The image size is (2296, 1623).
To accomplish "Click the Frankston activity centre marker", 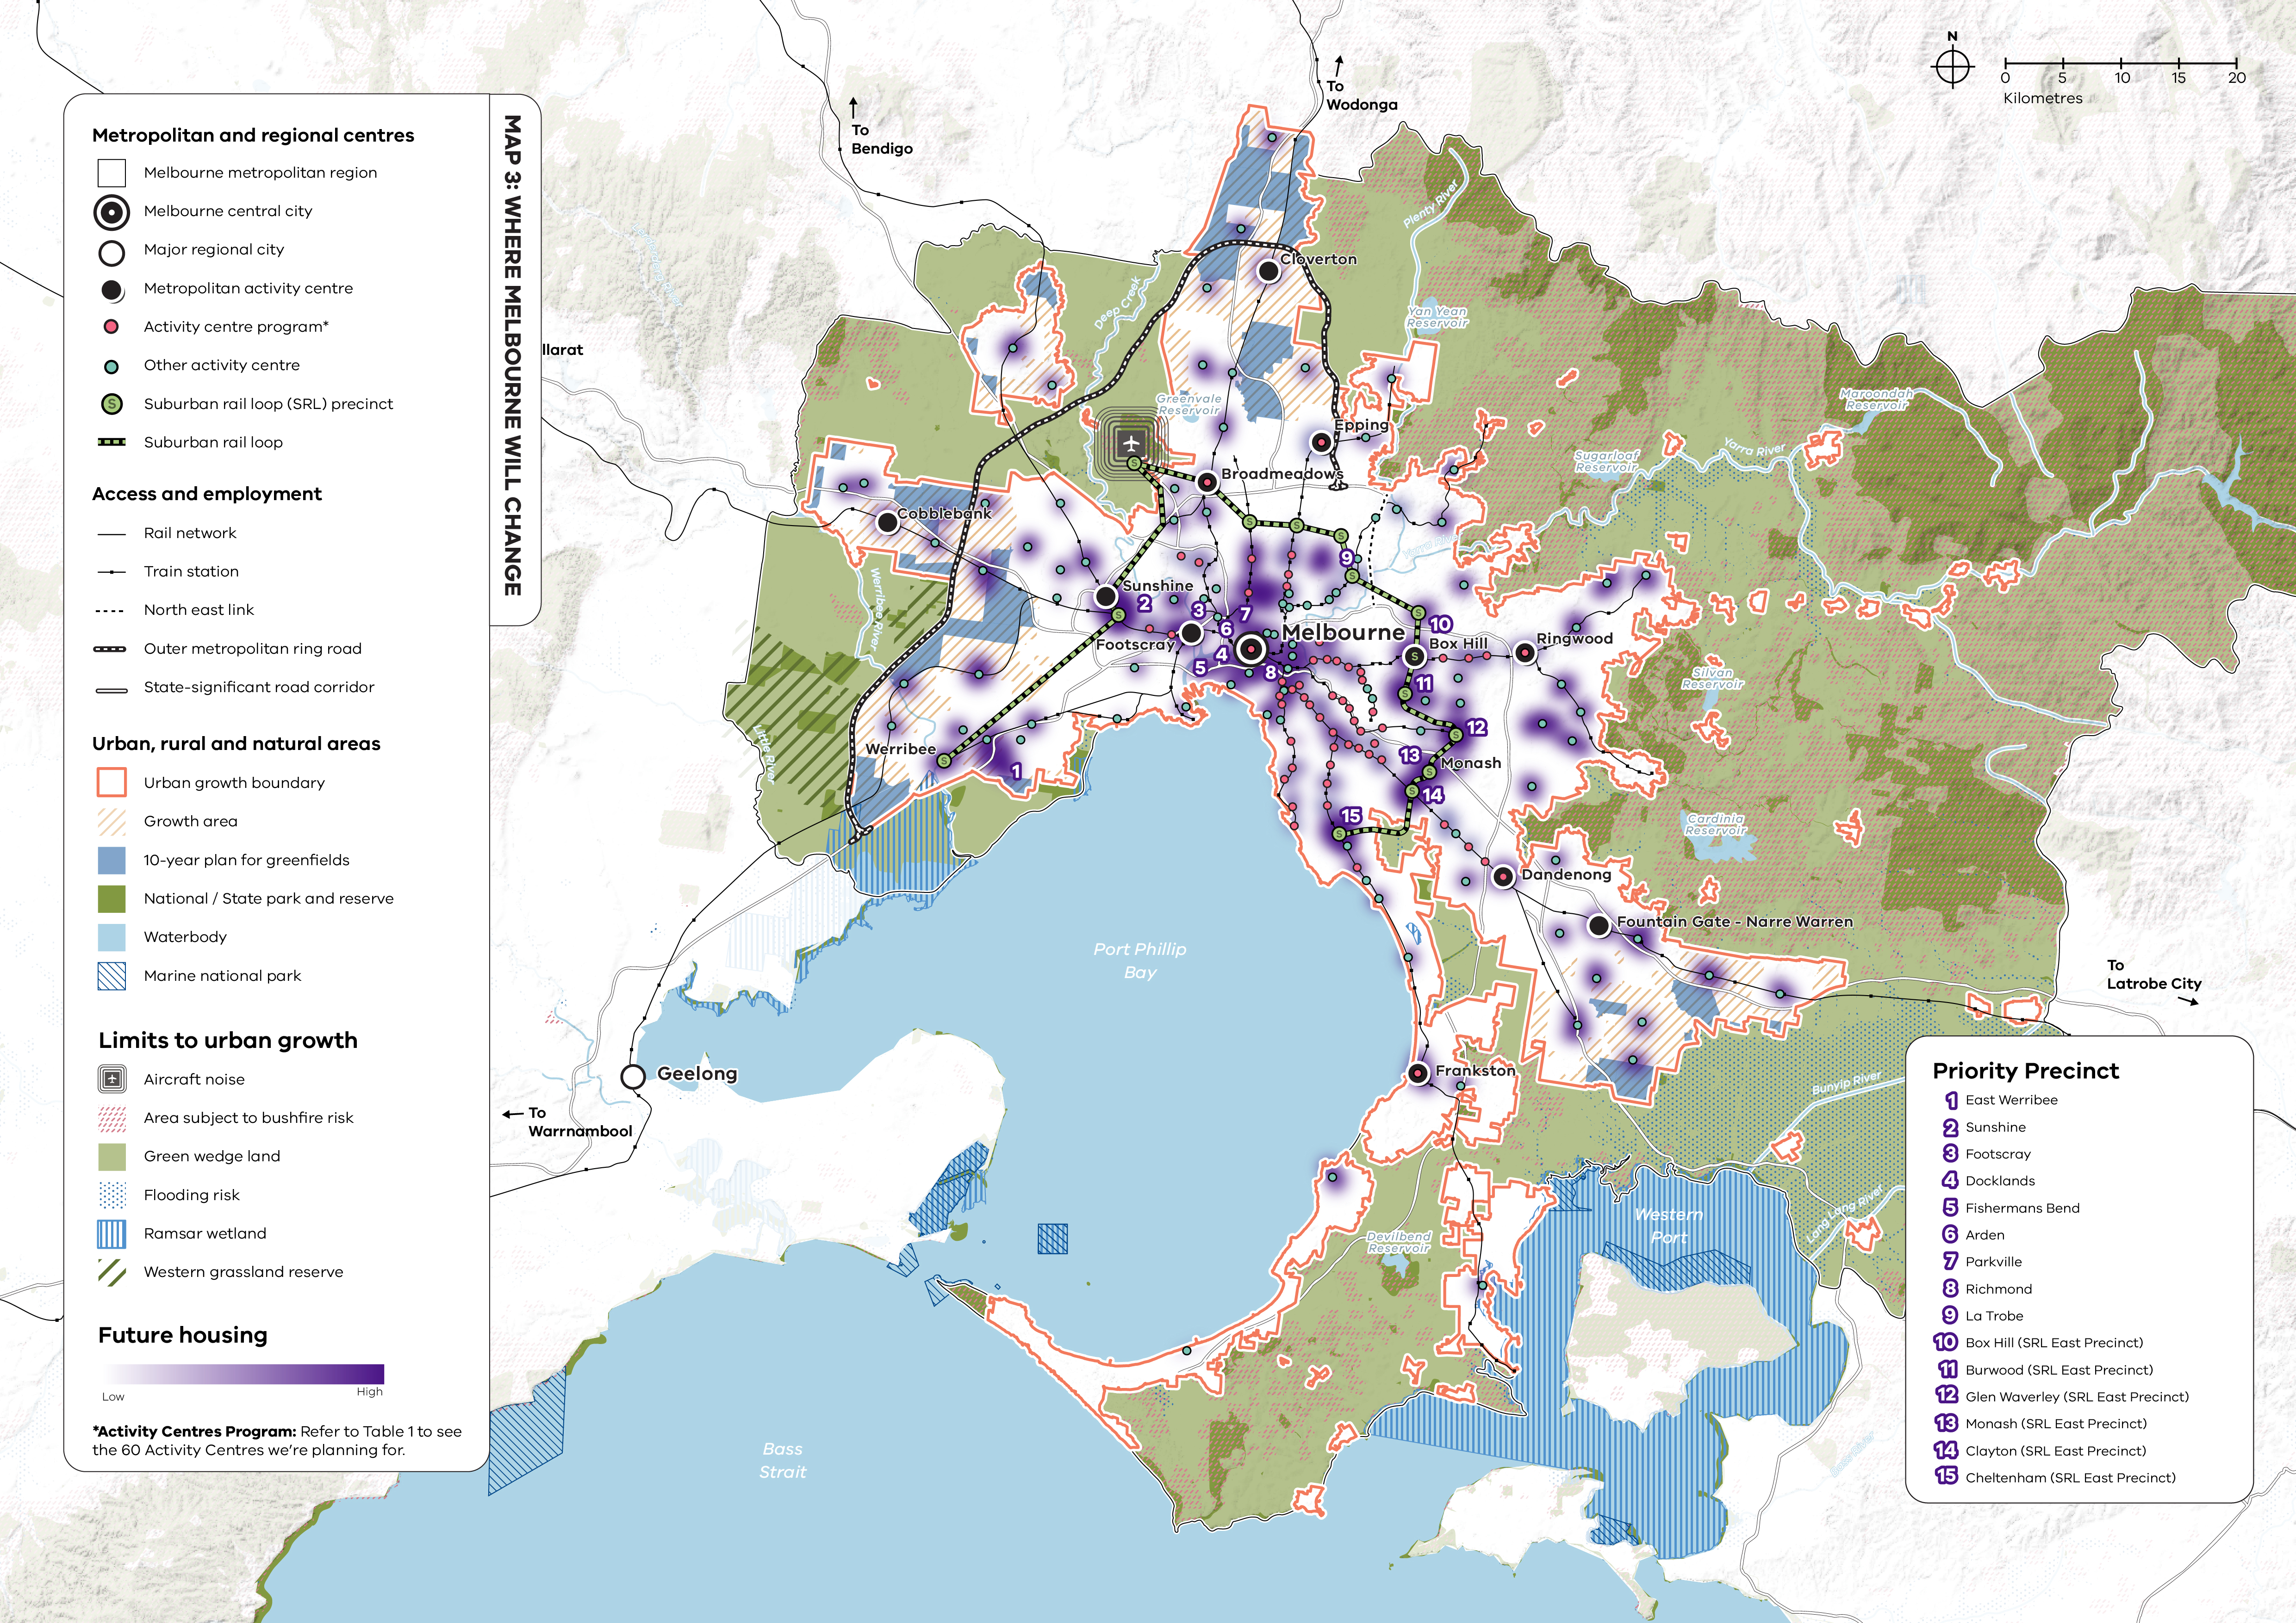I will coord(1418,1073).
